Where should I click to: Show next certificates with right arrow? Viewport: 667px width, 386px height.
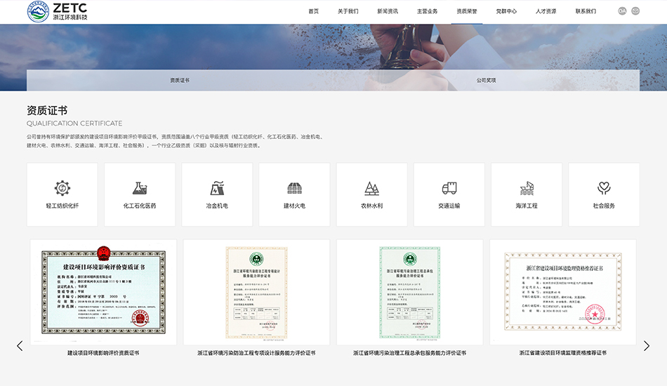[x=647, y=345]
